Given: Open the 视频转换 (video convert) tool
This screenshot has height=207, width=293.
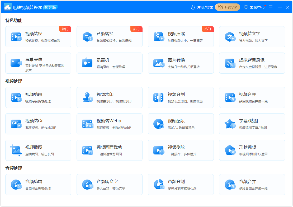Looking at the screenshot, I should pos(38,37).
